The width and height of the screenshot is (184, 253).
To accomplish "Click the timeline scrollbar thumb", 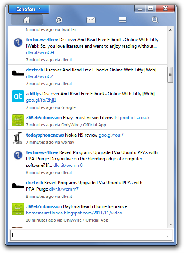I will [x=170, y=75].
